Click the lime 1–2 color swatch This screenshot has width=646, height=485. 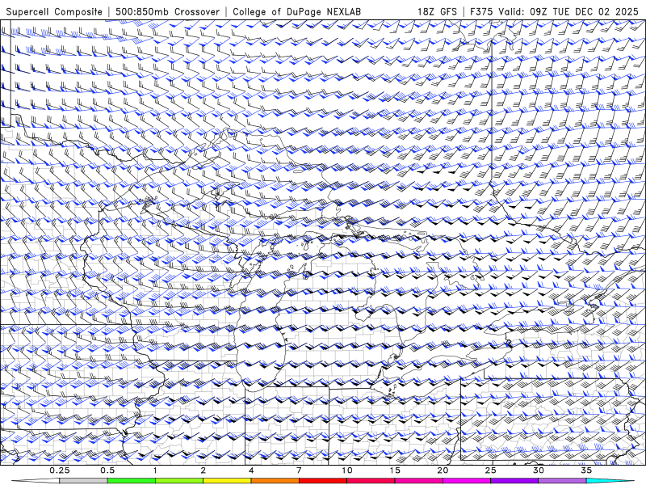click(x=179, y=481)
